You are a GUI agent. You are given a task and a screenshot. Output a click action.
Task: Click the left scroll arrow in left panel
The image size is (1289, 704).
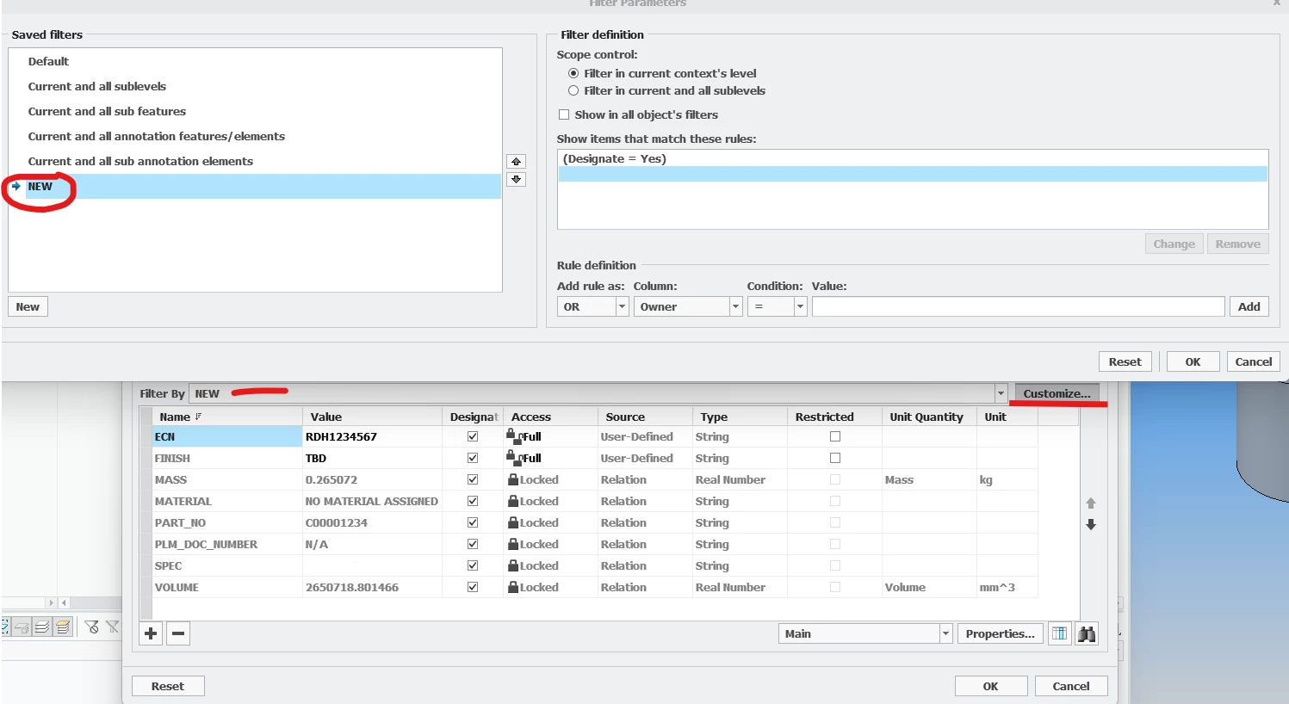click(64, 603)
